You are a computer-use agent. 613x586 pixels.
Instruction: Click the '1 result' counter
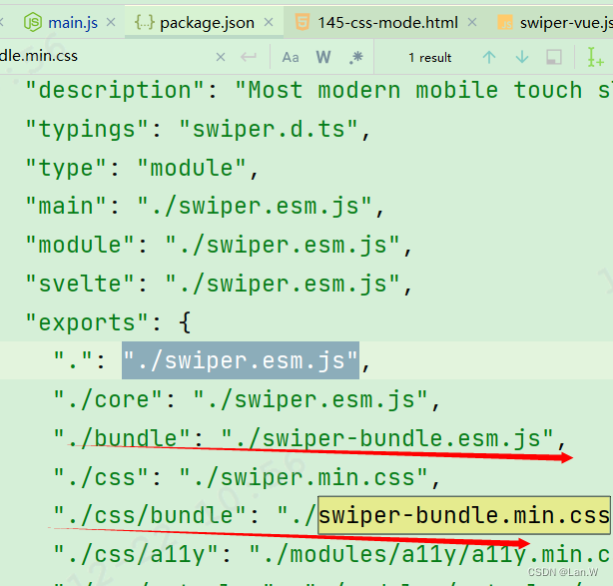(430, 58)
